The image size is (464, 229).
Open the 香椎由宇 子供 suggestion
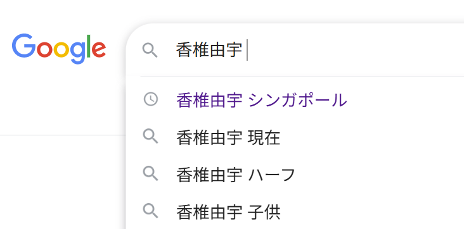click(x=296, y=212)
